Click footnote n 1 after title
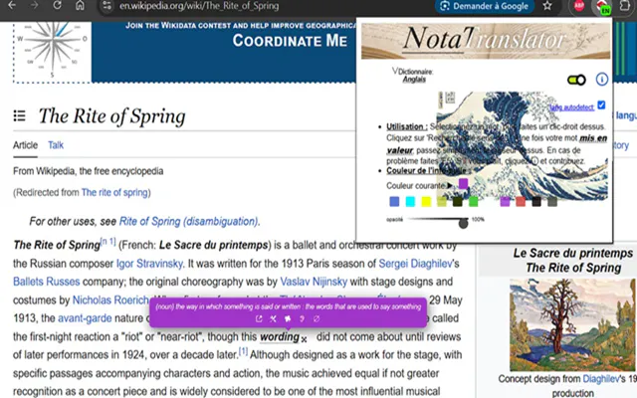This screenshot has height=398, width=637. tap(108, 242)
